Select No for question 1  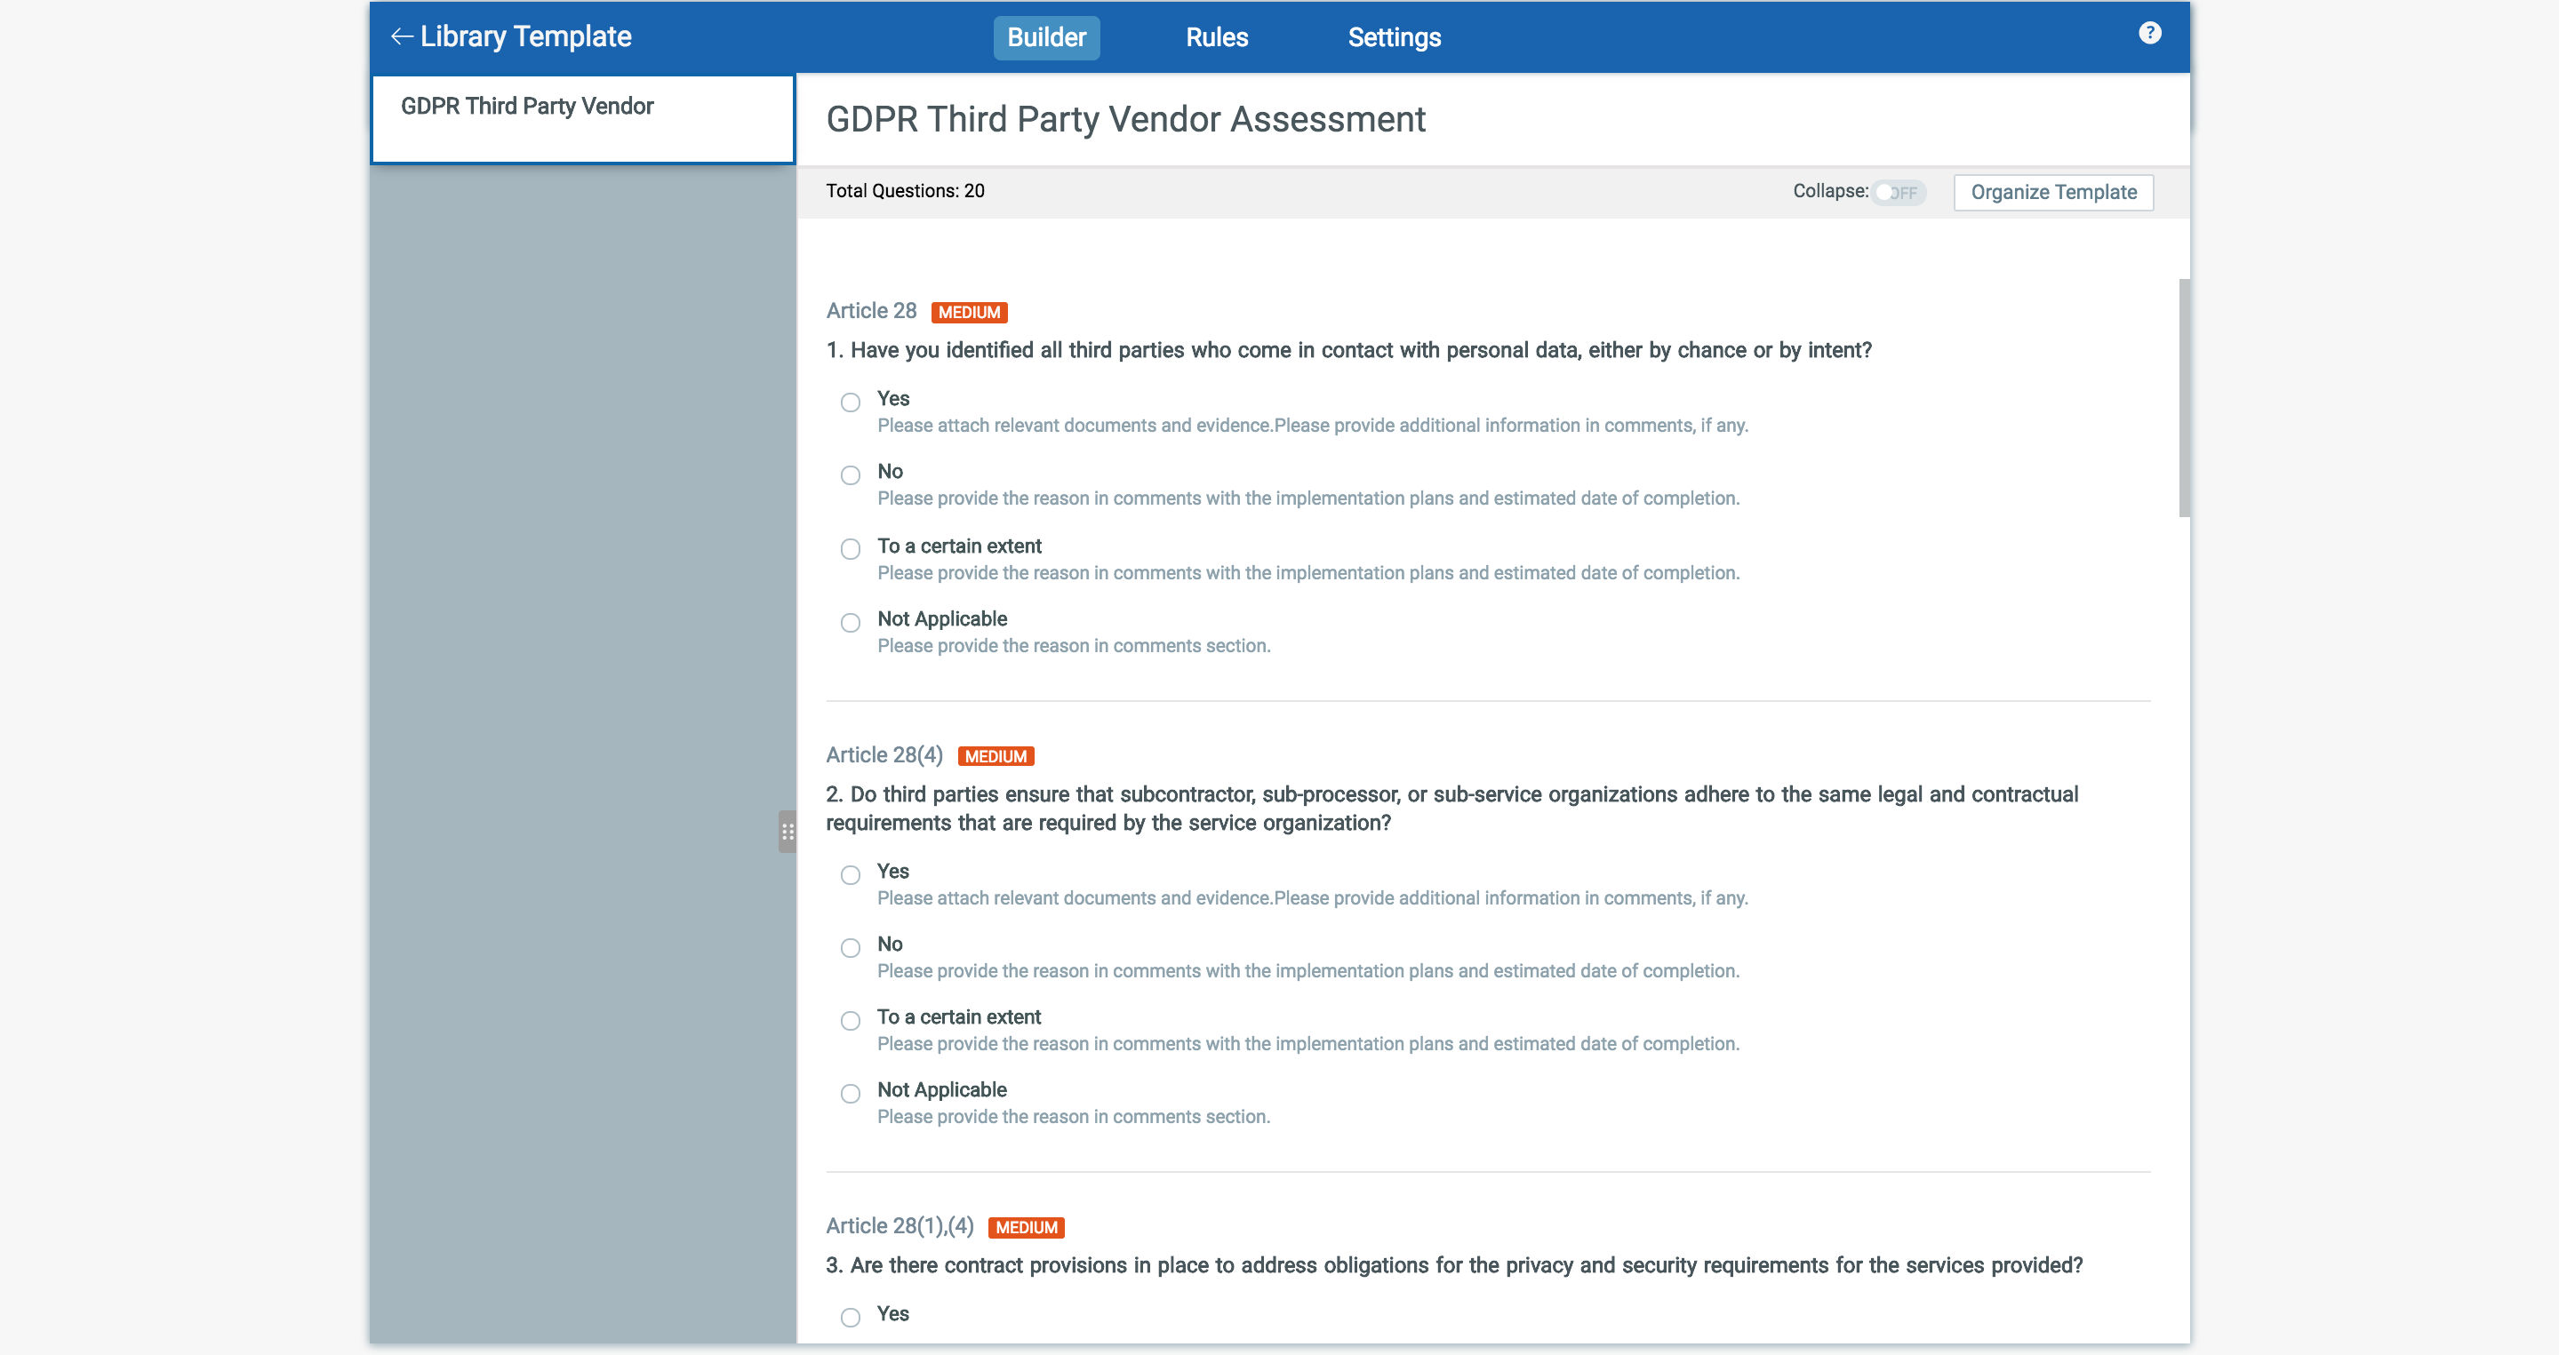point(851,475)
